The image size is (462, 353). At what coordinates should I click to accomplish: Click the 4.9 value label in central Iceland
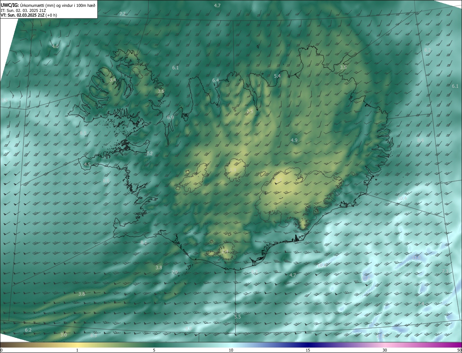(294, 140)
